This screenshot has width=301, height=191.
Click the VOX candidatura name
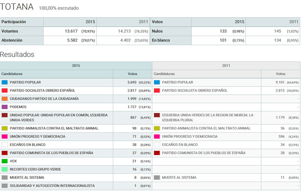(13, 161)
